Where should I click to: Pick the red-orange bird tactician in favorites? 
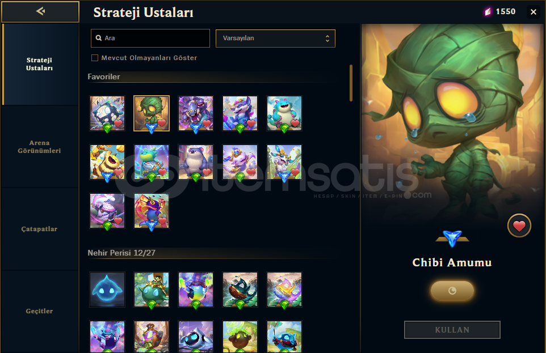coord(152,211)
